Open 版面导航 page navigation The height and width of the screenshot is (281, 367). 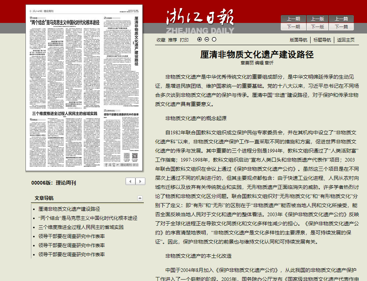(299, 40)
